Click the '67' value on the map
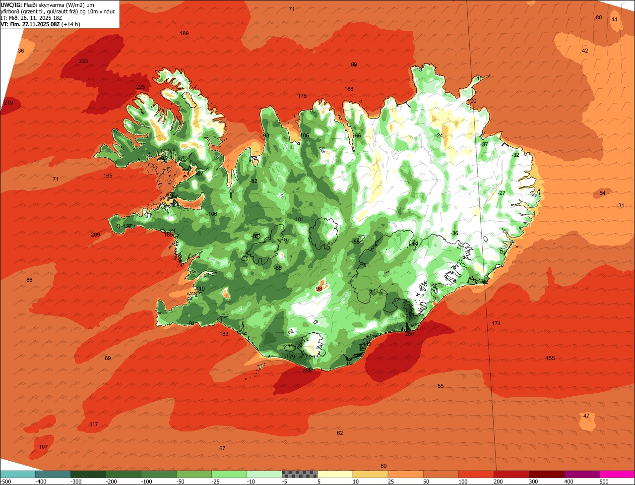Image resolution: width=635 pixels, height=485 pixels. coord(222,448)
